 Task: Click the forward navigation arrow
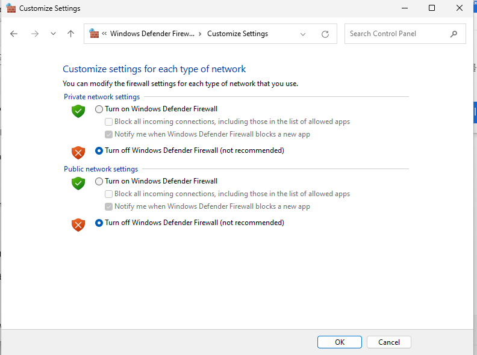[35, 34]
